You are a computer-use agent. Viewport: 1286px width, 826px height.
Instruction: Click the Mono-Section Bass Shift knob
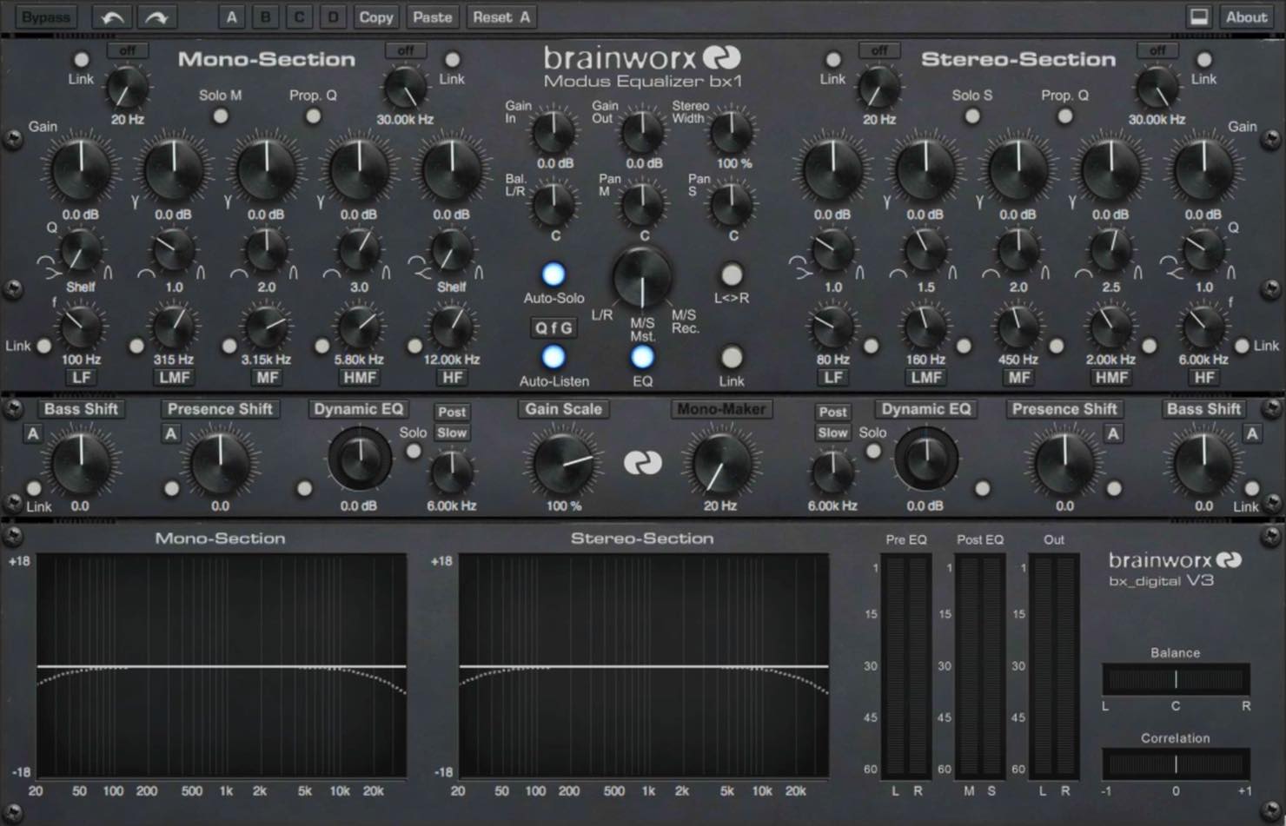(x=81, y=463)
